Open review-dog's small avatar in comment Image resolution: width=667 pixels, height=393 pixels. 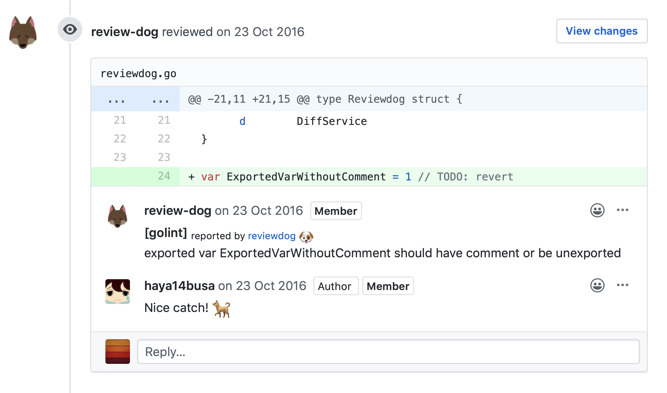point(117,216)
